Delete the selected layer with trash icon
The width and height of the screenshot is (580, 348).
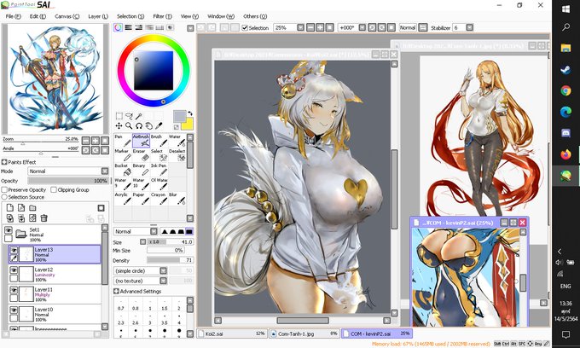tap(43, 218)
